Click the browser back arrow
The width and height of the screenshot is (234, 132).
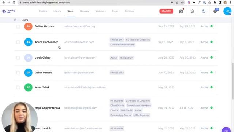click(x=4, y=3)
